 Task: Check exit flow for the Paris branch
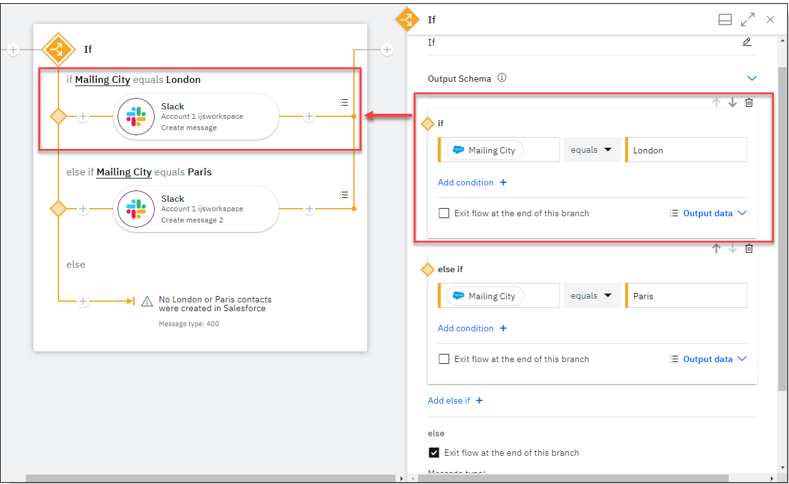(444, 359)
